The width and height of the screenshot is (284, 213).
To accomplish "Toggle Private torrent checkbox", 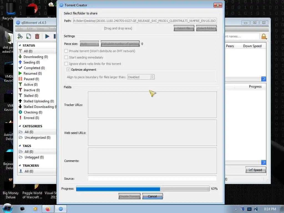I will coord(66,51).
